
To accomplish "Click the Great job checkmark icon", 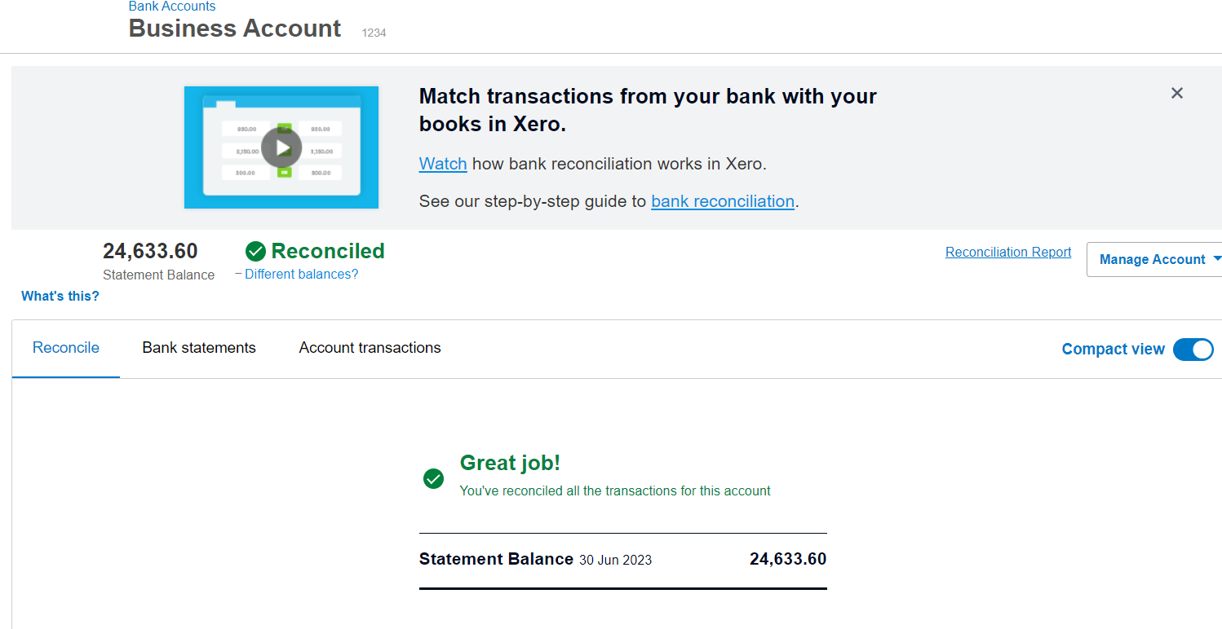I will point(433,478).
